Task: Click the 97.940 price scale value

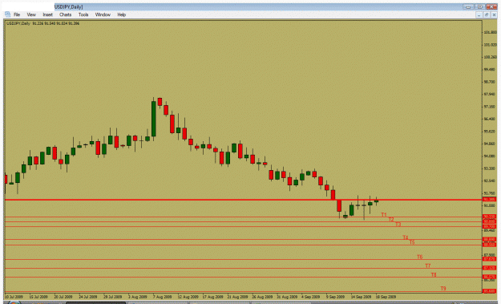Action: coord(490,94)
